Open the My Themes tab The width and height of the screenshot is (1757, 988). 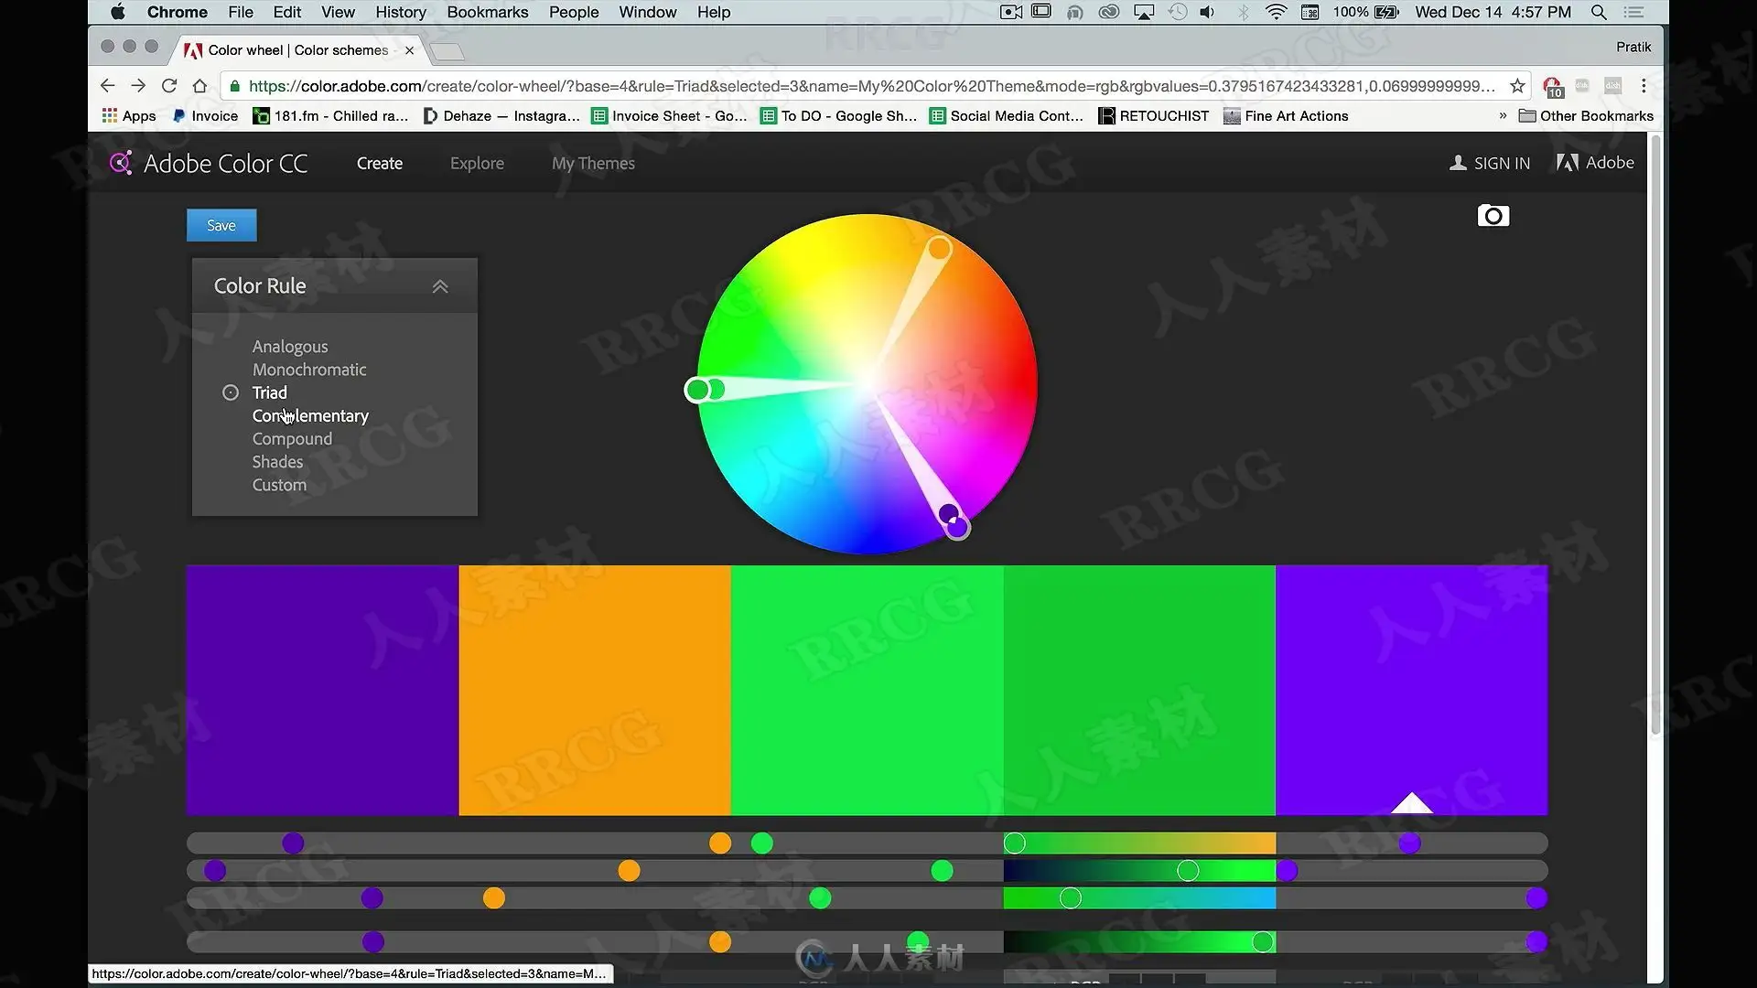tap(593, 163)
